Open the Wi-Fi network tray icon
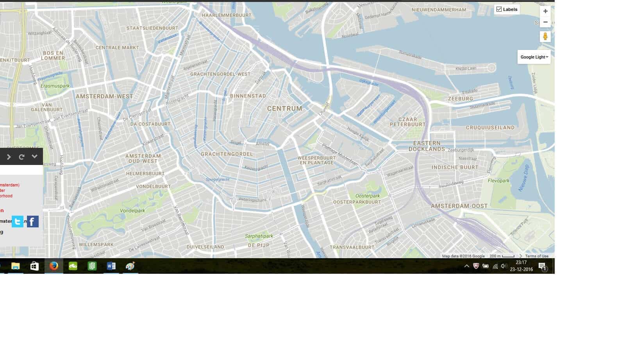 tap(495, 266)
